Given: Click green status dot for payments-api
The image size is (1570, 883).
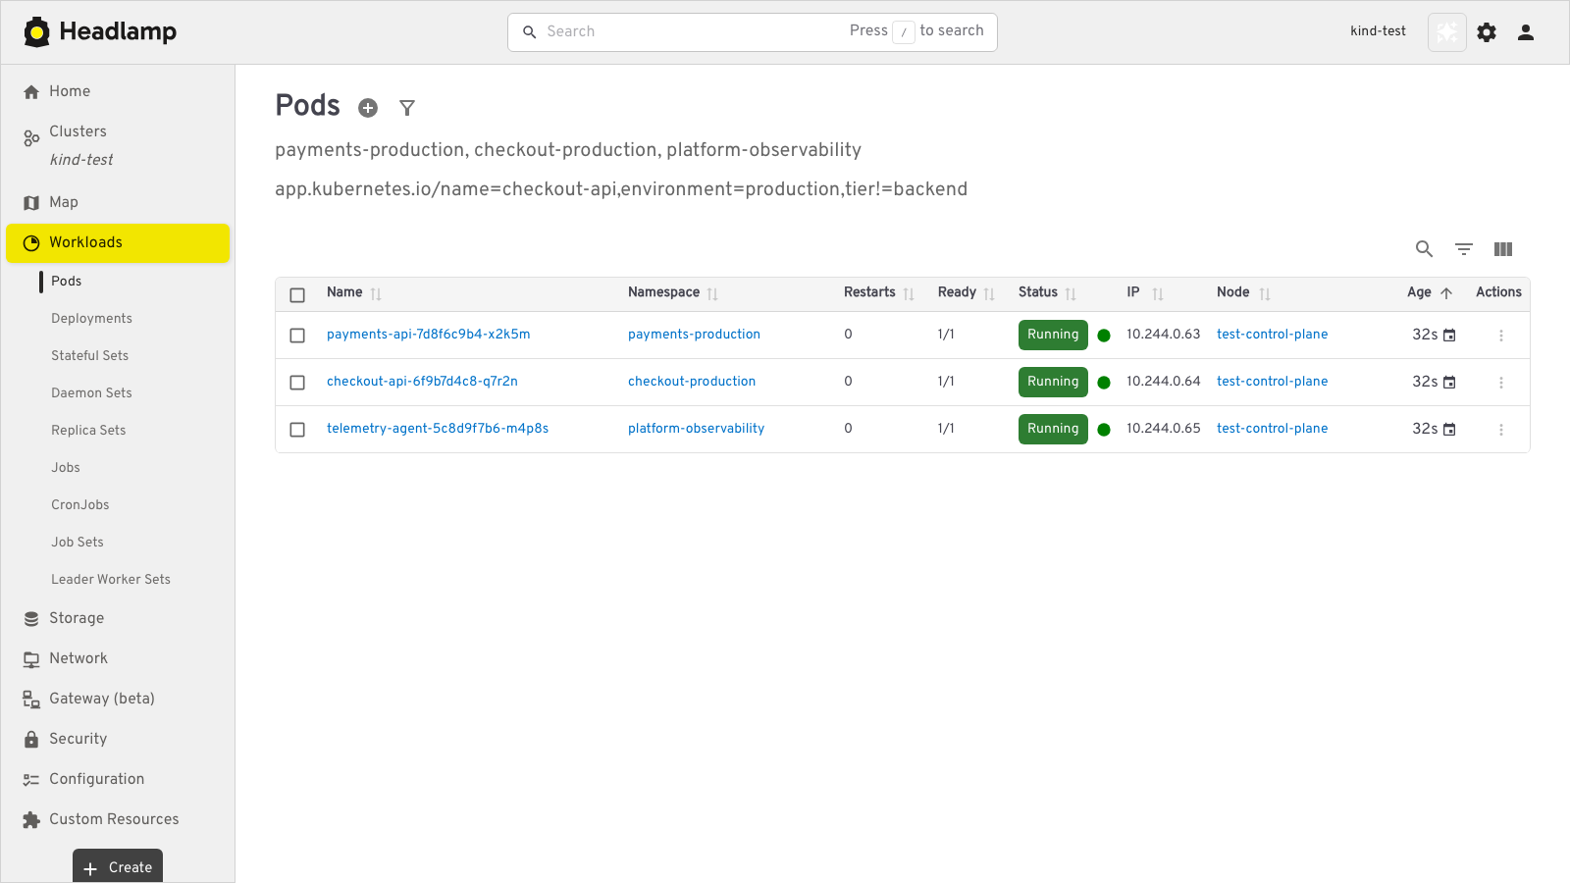Looking at the screenshot, I should pyautogui.click(x=1104, y=336).
